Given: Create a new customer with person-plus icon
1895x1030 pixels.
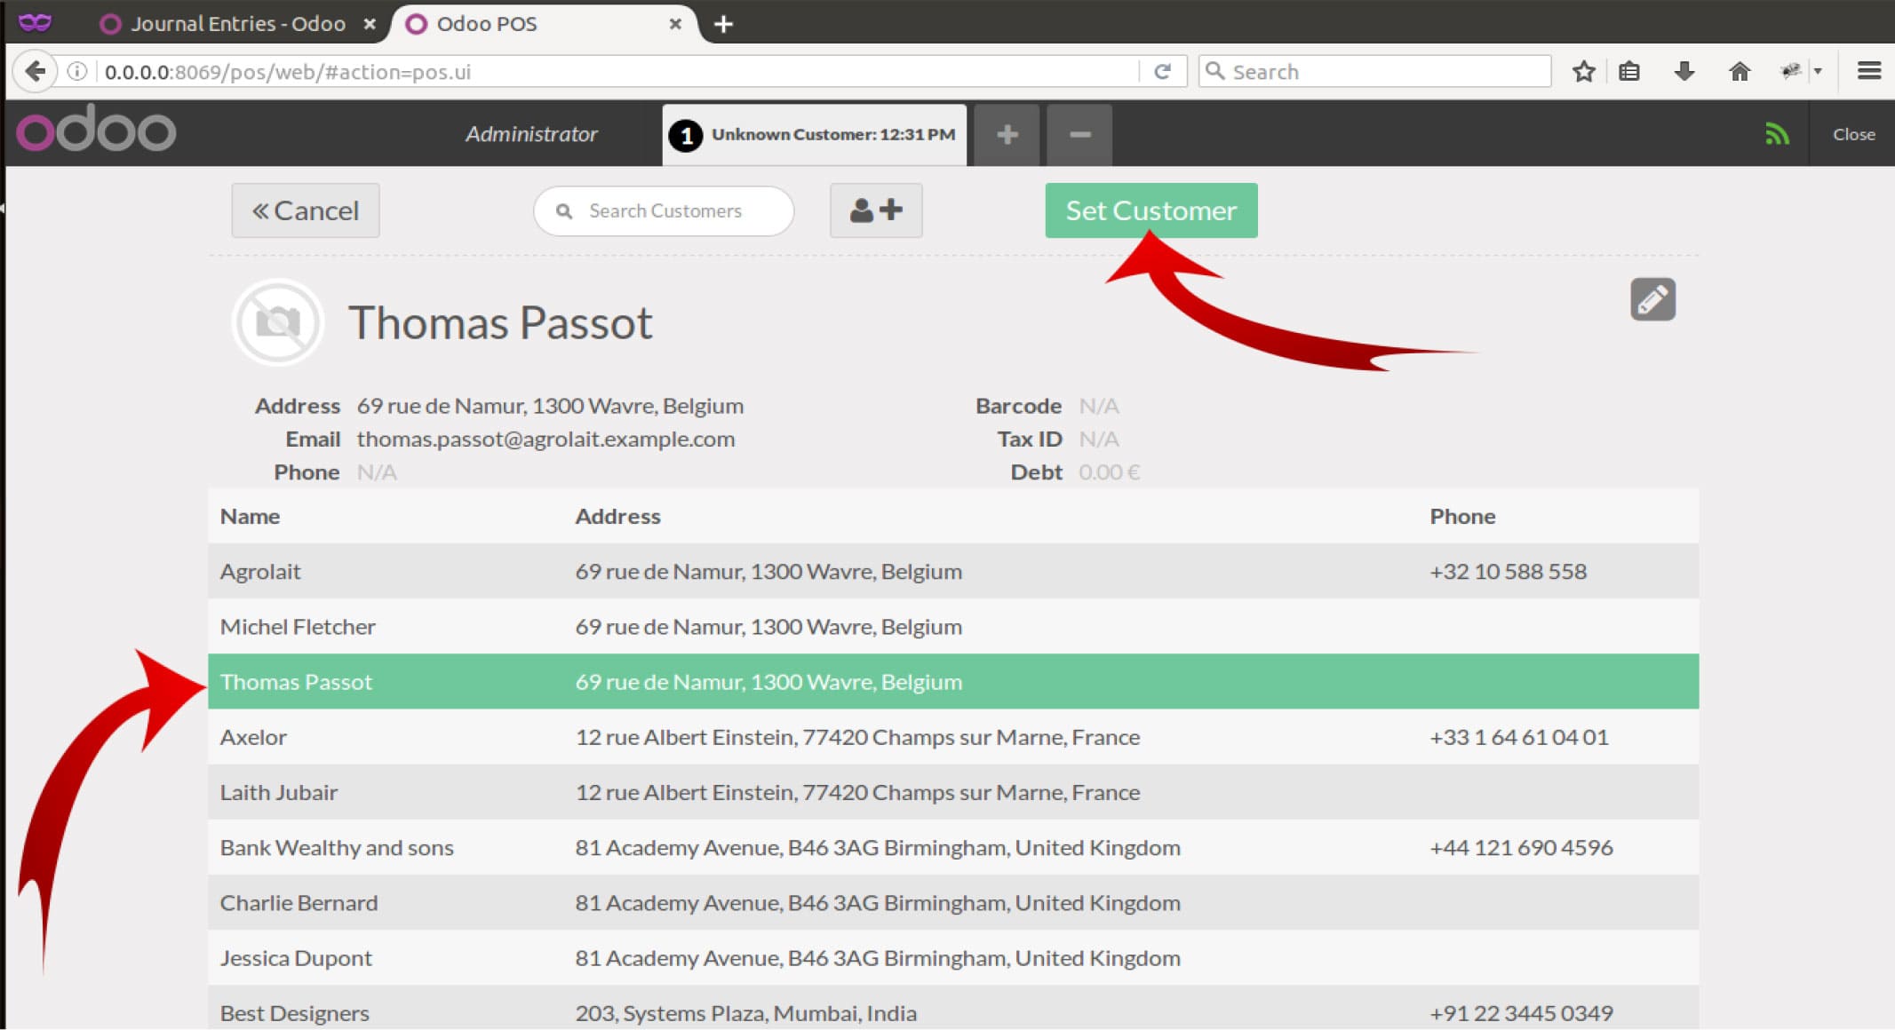Looking at the screenshot, I should click(876, 210).
